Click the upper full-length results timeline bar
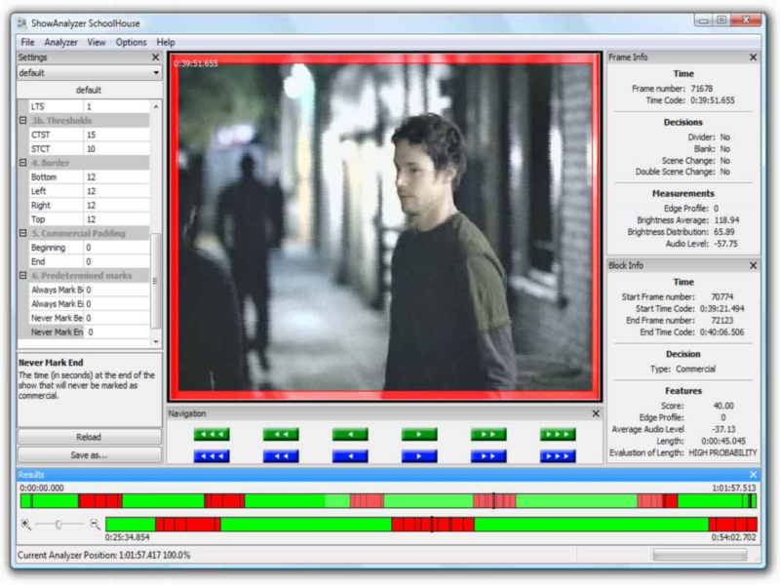The height and width of the screenshot is (585, 780). 388,501
